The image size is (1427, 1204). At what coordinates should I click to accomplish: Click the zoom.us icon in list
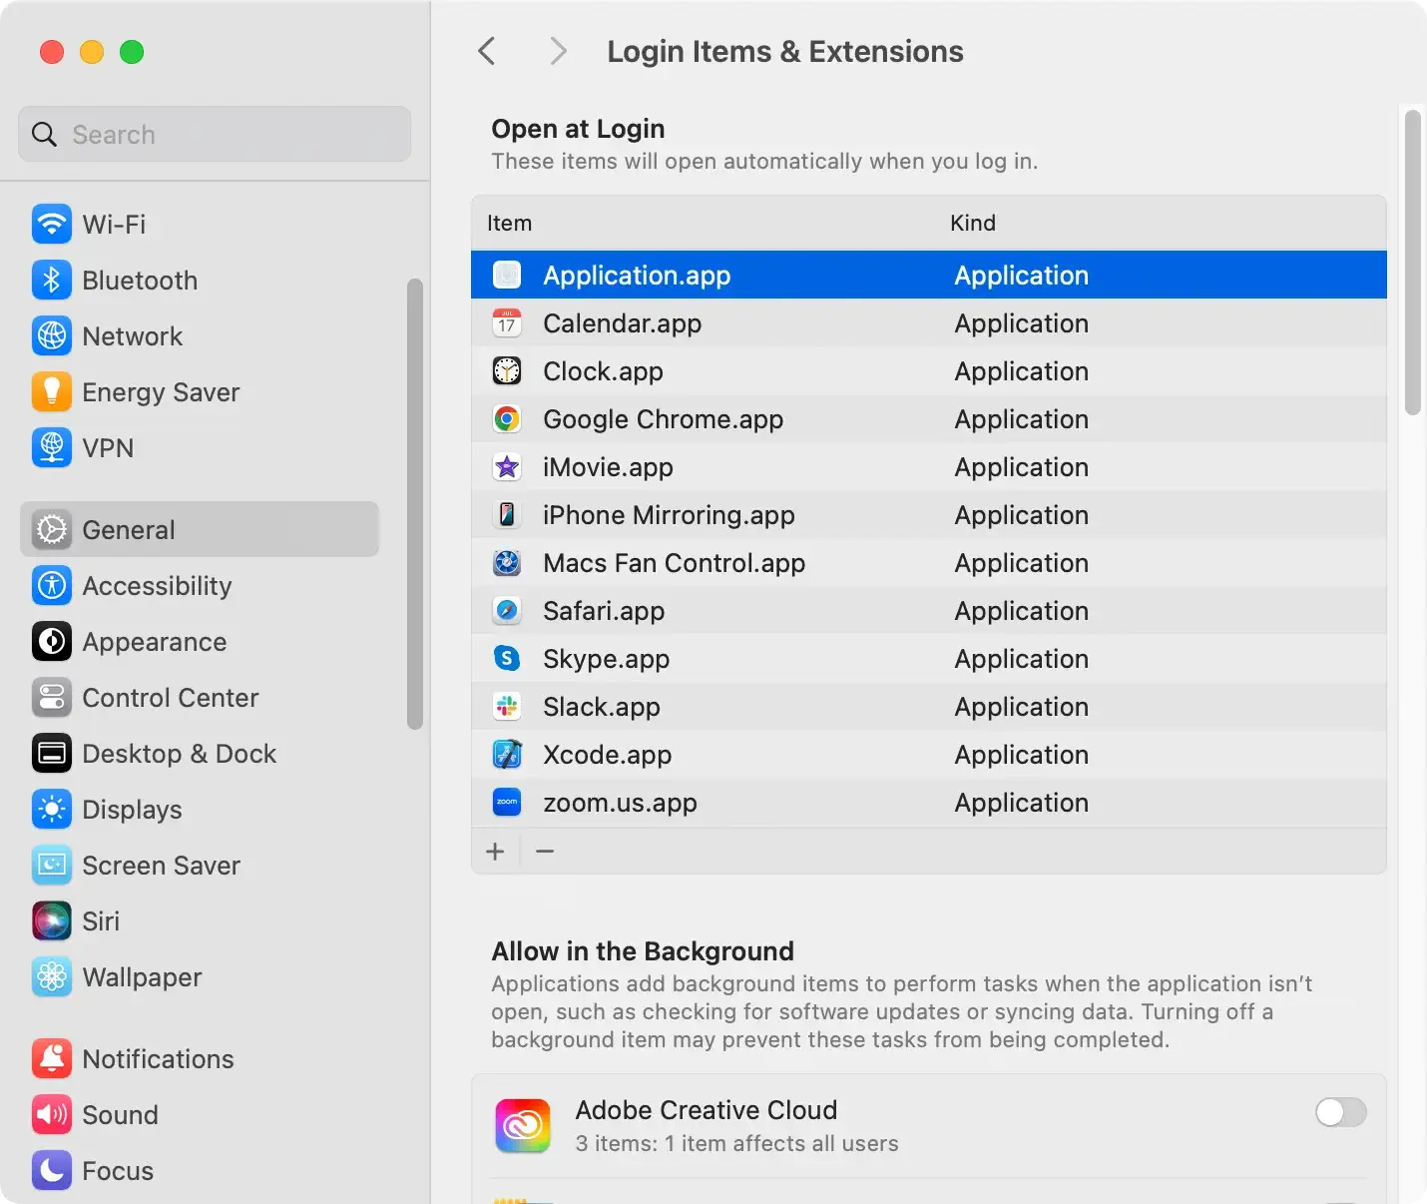507,802
